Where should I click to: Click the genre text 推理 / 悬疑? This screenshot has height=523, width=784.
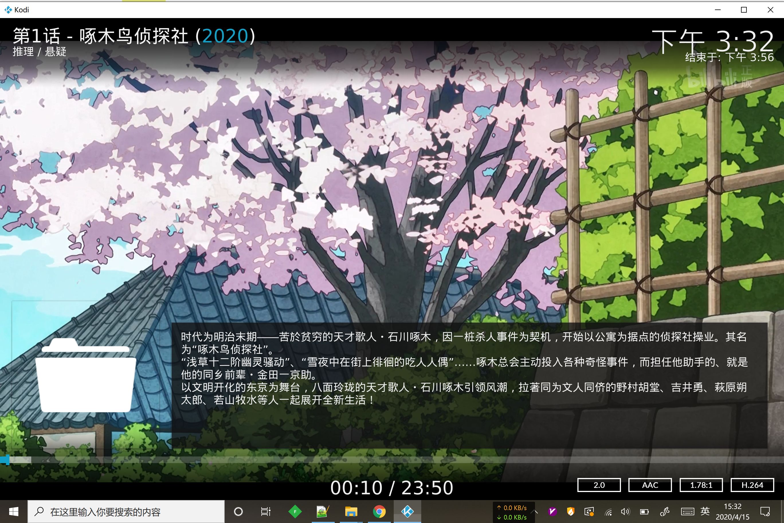[39, 52]
